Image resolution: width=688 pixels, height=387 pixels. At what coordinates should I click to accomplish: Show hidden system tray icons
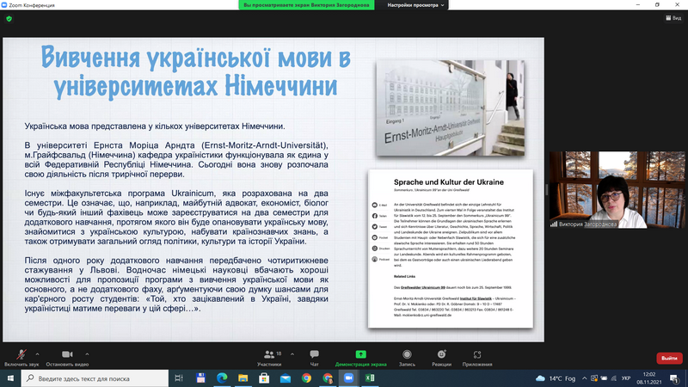[x=585, y=378]
